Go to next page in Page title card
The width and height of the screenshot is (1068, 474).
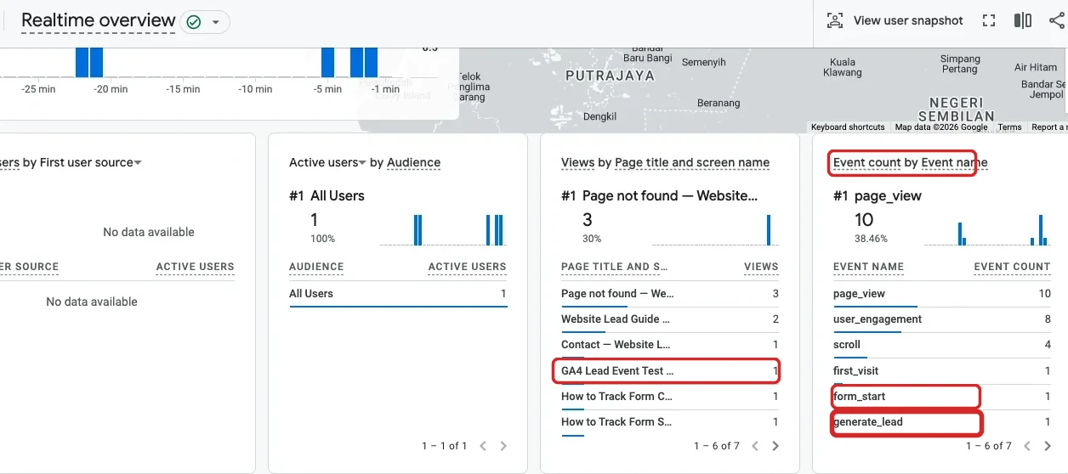[x=775, y=446]
